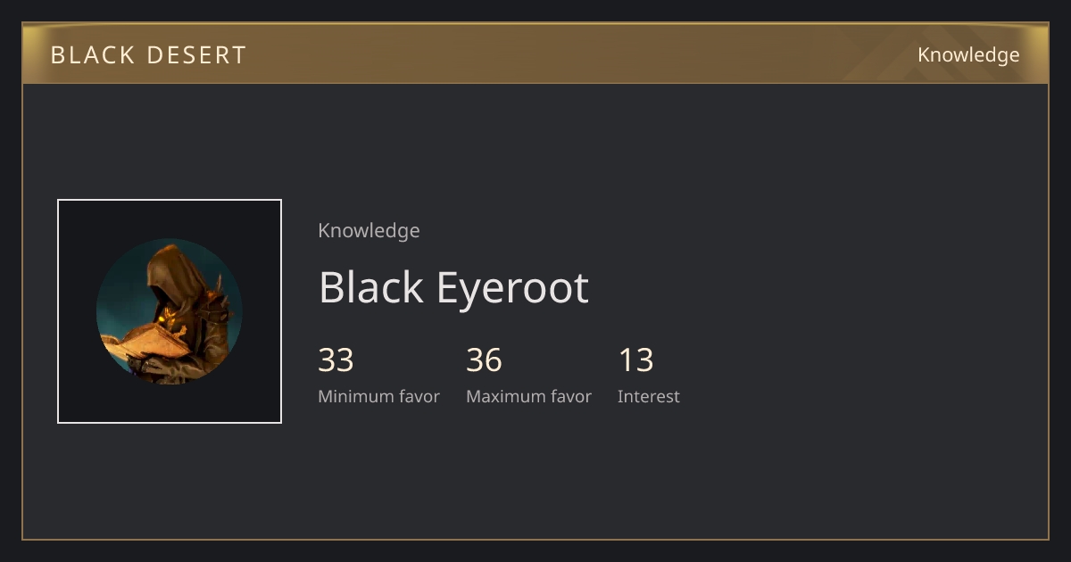Image resolution: width=1071 pixels, height=562 pixels.
Task: Click the maximum favor value 36
Action: (x=484, y=360)
